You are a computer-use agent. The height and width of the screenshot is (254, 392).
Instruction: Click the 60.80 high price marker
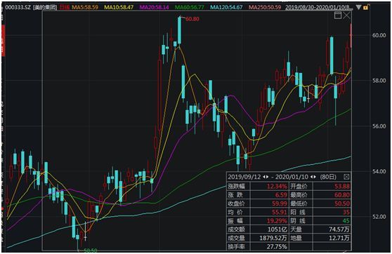pos(192,19)
